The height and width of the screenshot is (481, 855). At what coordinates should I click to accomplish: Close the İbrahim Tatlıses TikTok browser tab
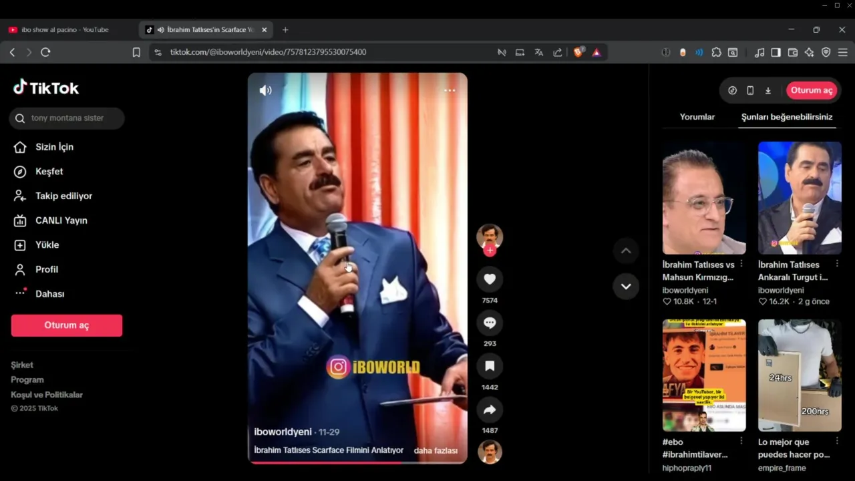(x=265, y=29)
